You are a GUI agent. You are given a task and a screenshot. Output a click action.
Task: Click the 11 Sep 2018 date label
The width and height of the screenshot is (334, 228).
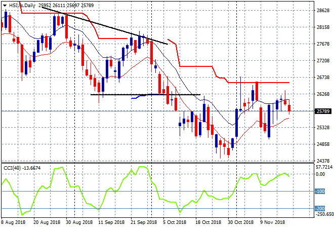111,222
